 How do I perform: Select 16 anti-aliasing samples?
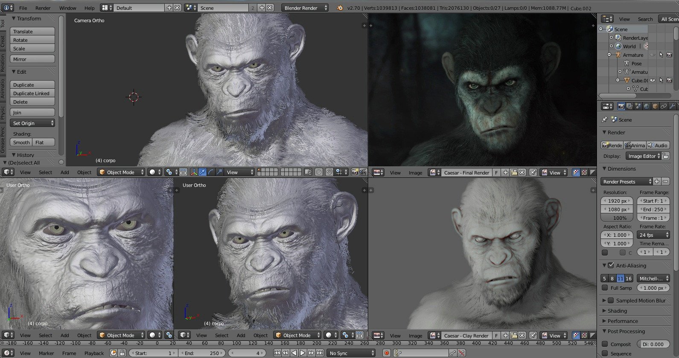pos(629,278)
